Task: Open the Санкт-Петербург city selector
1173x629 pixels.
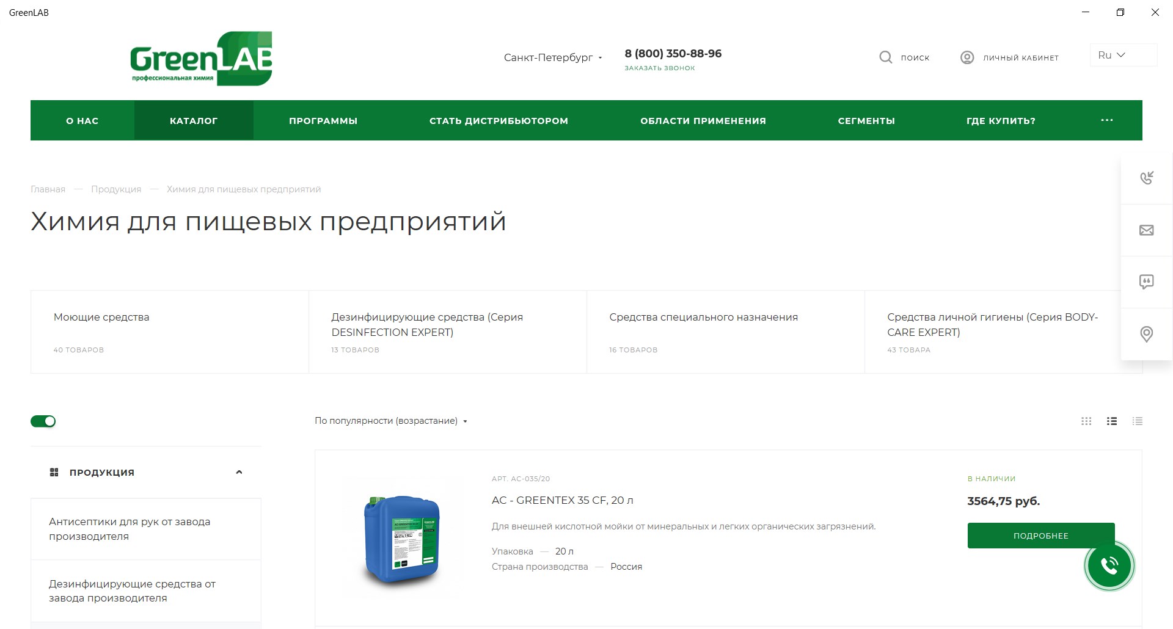Action: [x=553, y=57]
